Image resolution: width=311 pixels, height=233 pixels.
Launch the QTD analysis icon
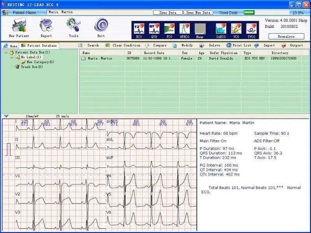point(154,29)
